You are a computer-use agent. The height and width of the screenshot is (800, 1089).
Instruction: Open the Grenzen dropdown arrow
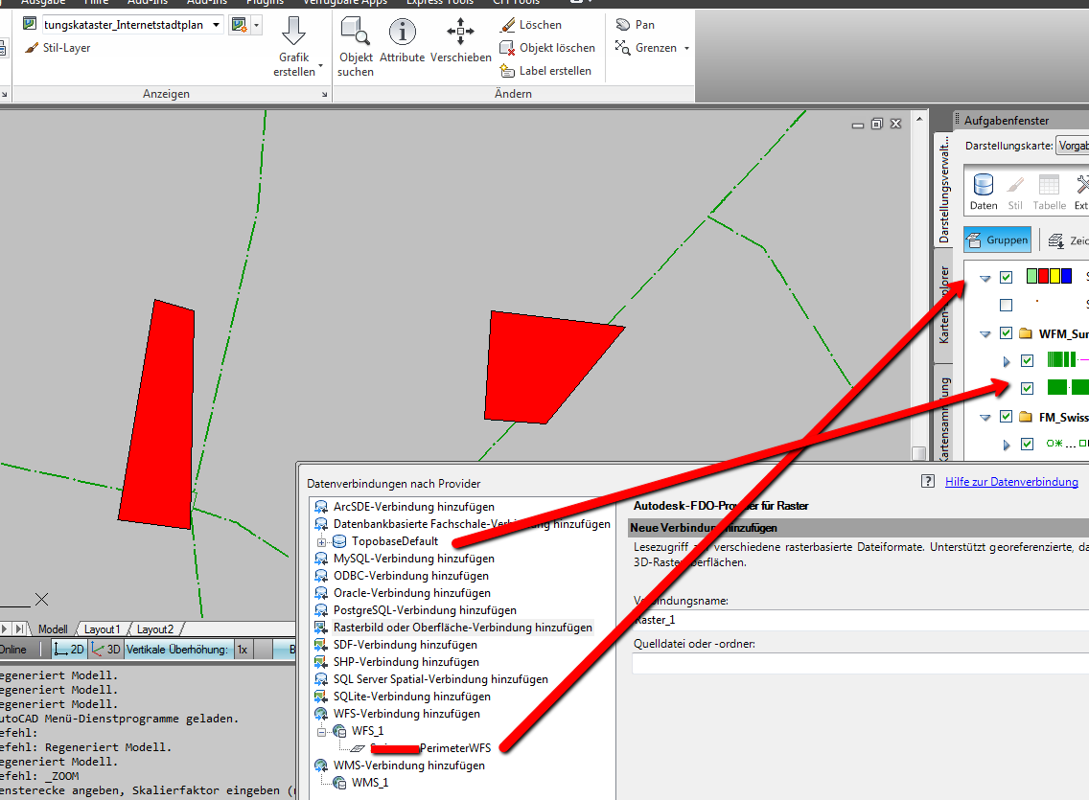click(687, 48)
